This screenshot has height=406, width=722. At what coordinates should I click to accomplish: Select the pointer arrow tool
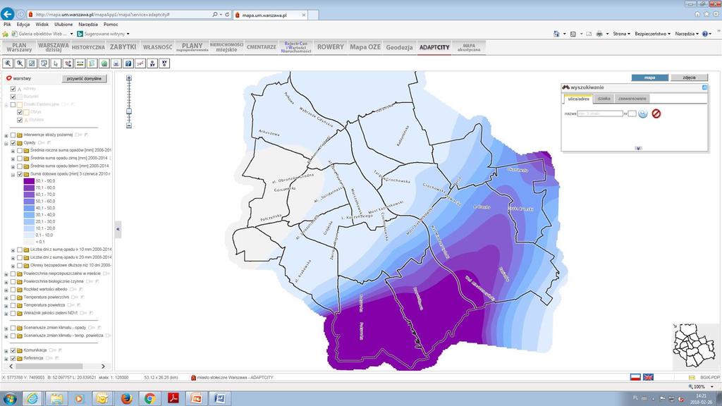click(56, 63)
